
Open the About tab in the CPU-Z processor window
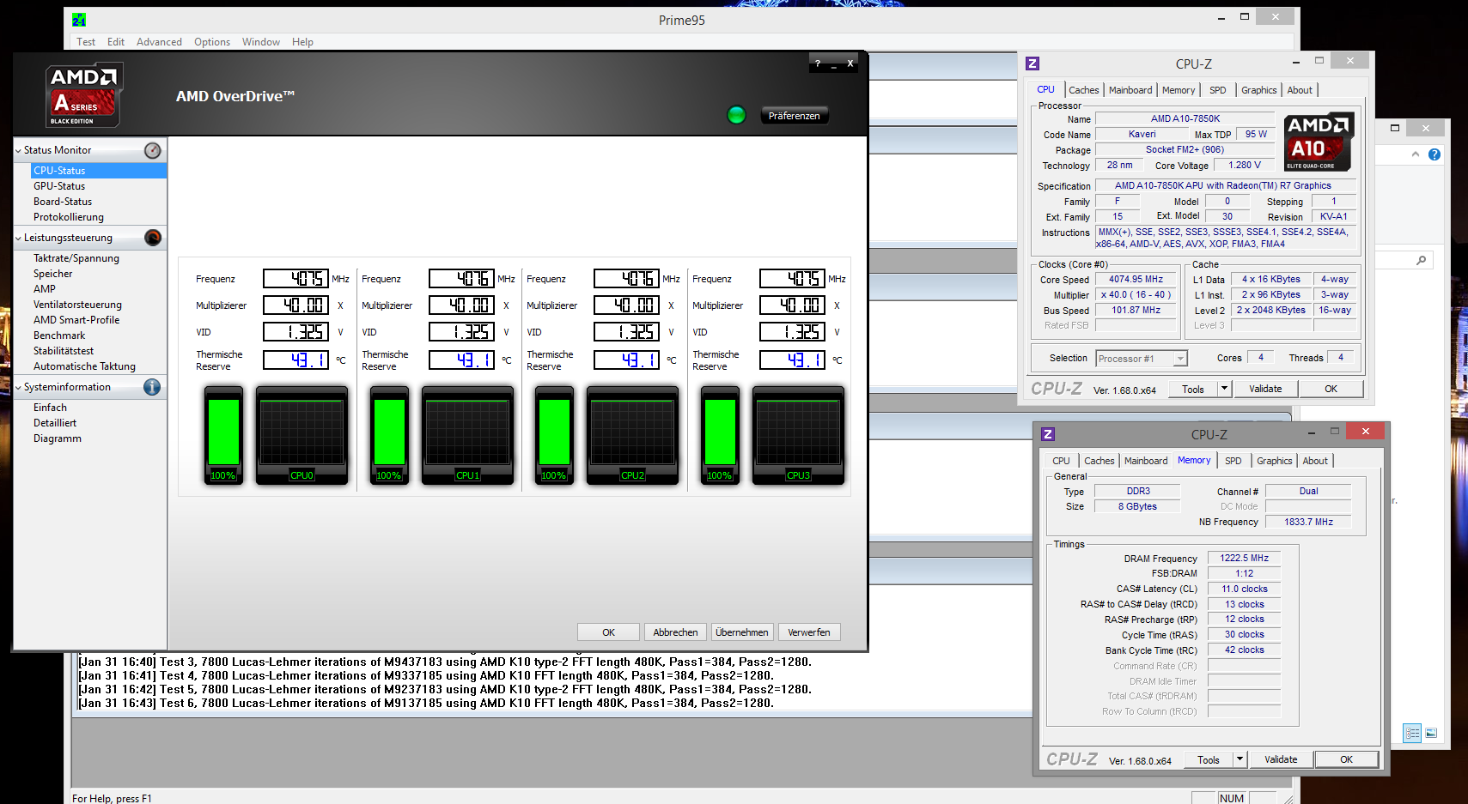1300,90
